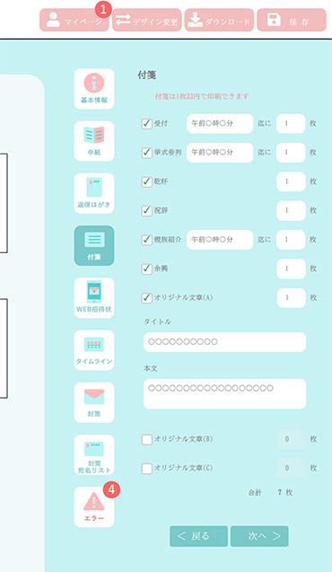Screen dimensions: 332x572
Task: Click the 挙式参列 time field
Action: tap(220, 153)
